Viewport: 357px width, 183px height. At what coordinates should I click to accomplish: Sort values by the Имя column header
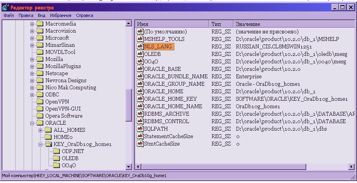click(x=172, y=24)
